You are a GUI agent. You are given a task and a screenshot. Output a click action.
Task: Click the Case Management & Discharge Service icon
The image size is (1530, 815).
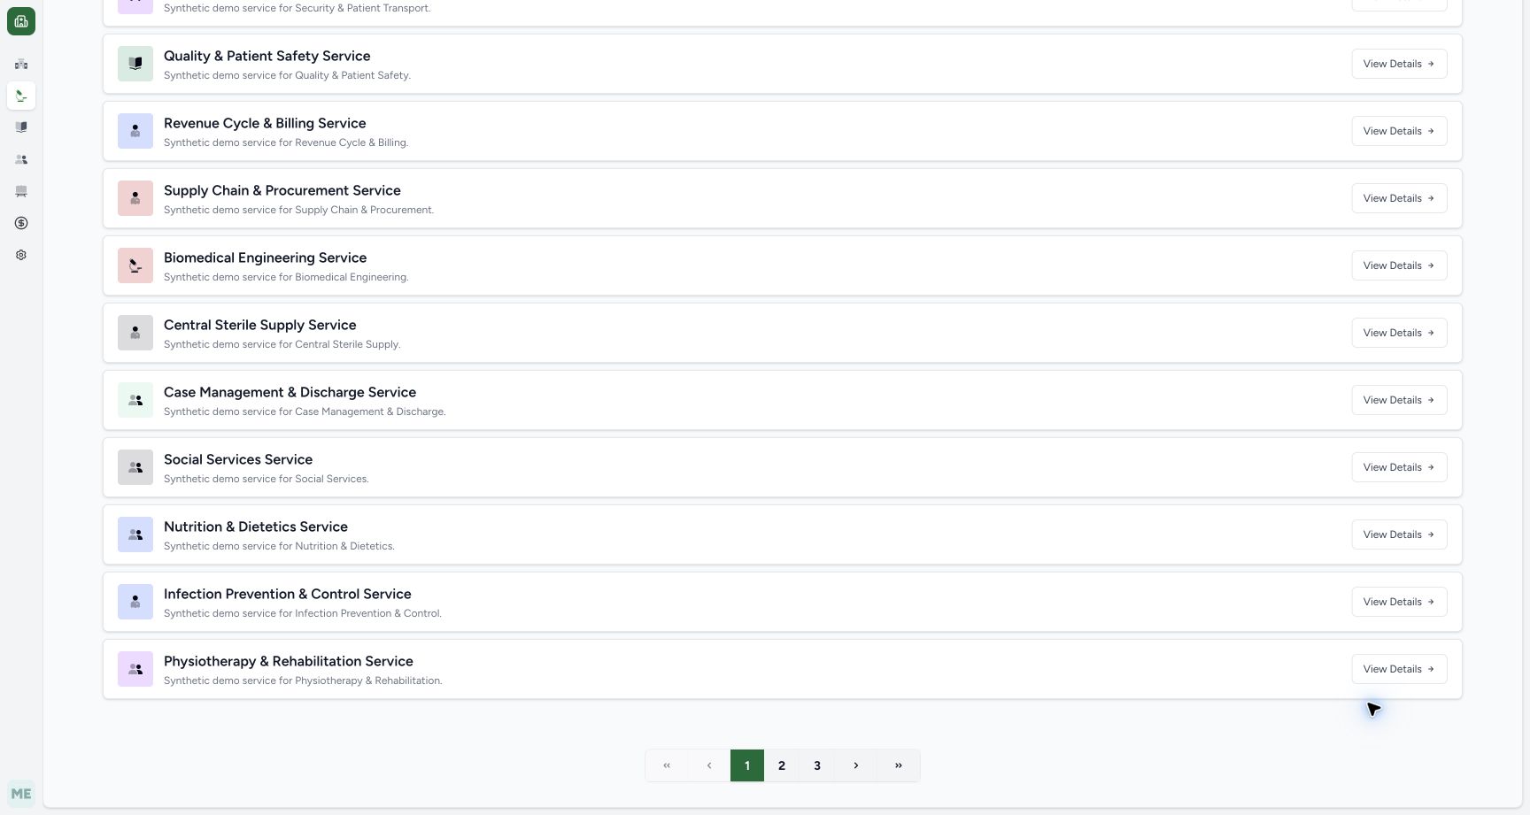click(x=135, y=400)
